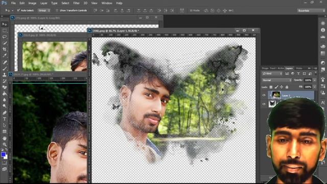Click Align Top Edges in options bar
Image resolution: width=327 pixels, height=184 pixels.
point(95,10)
